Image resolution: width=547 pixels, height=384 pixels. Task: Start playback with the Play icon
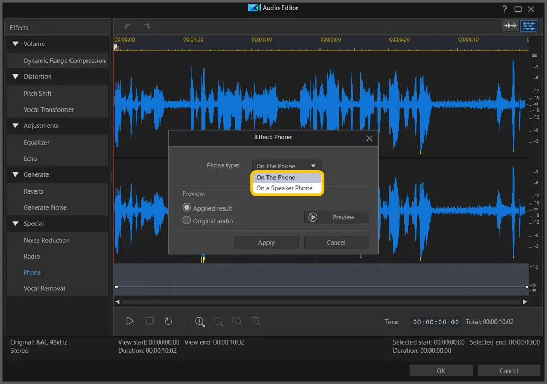click(x=130, y=321)
